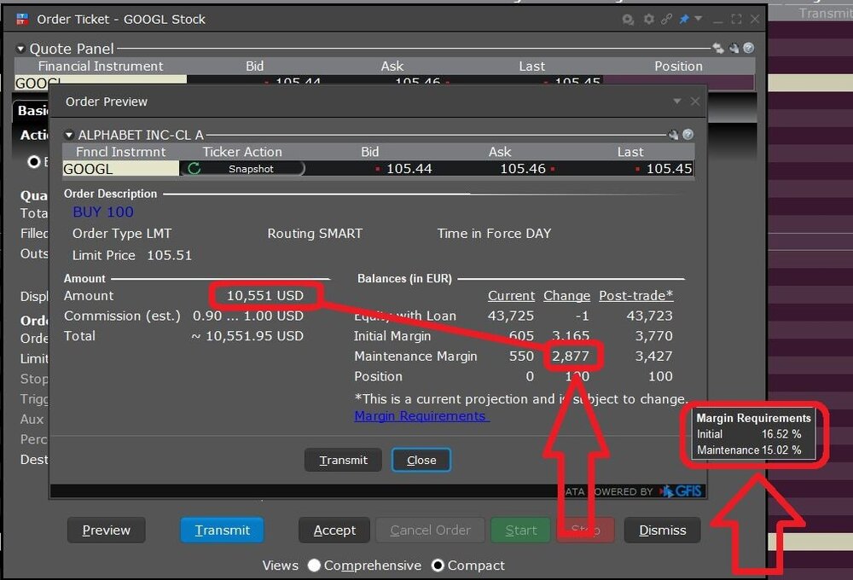Select the Comprehensive view radio button
Viewport: 853px width, 580px height.
(314, 565)
